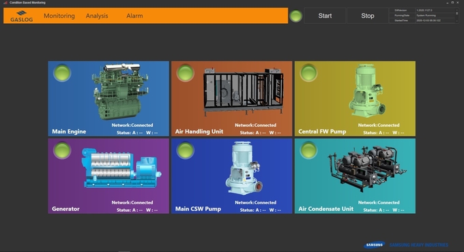Click the Air Condensate Unit green status lamp
Screen dimensions: 464x252
[x=308, y=150]
